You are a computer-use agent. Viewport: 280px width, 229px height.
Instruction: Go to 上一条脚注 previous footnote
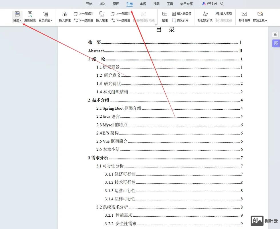(83, 13)
